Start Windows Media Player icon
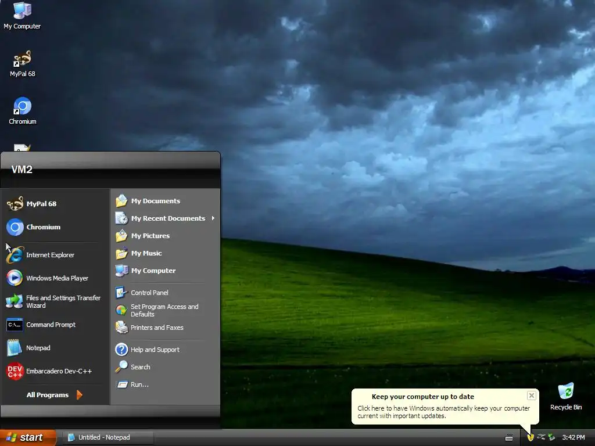This screenshot has height=446, width=595. coord(15,278)
